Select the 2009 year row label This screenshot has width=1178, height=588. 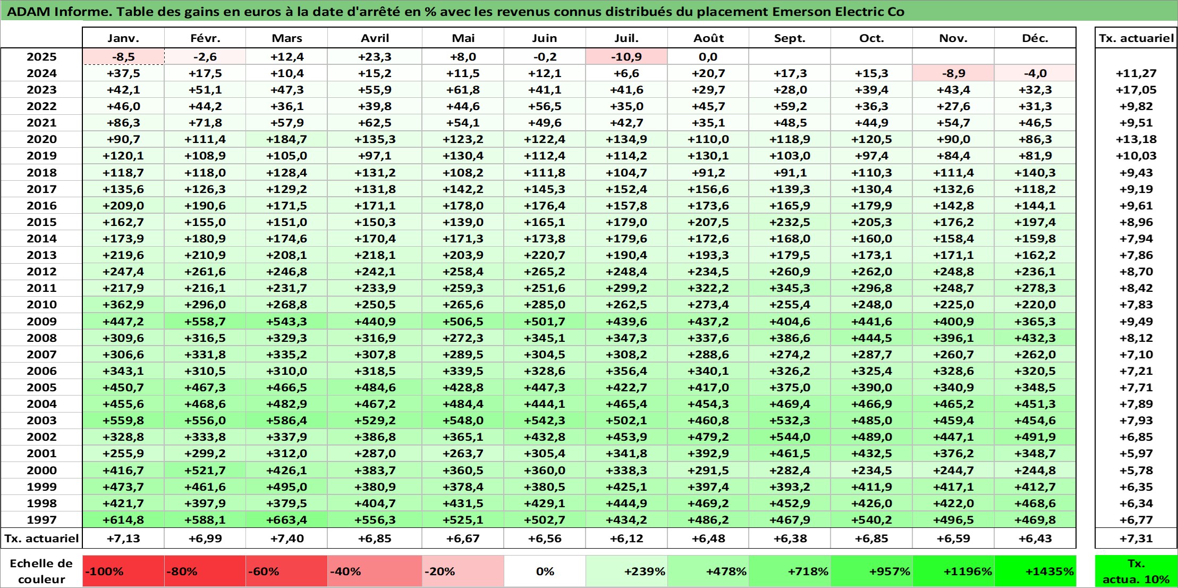coord(41,321)
